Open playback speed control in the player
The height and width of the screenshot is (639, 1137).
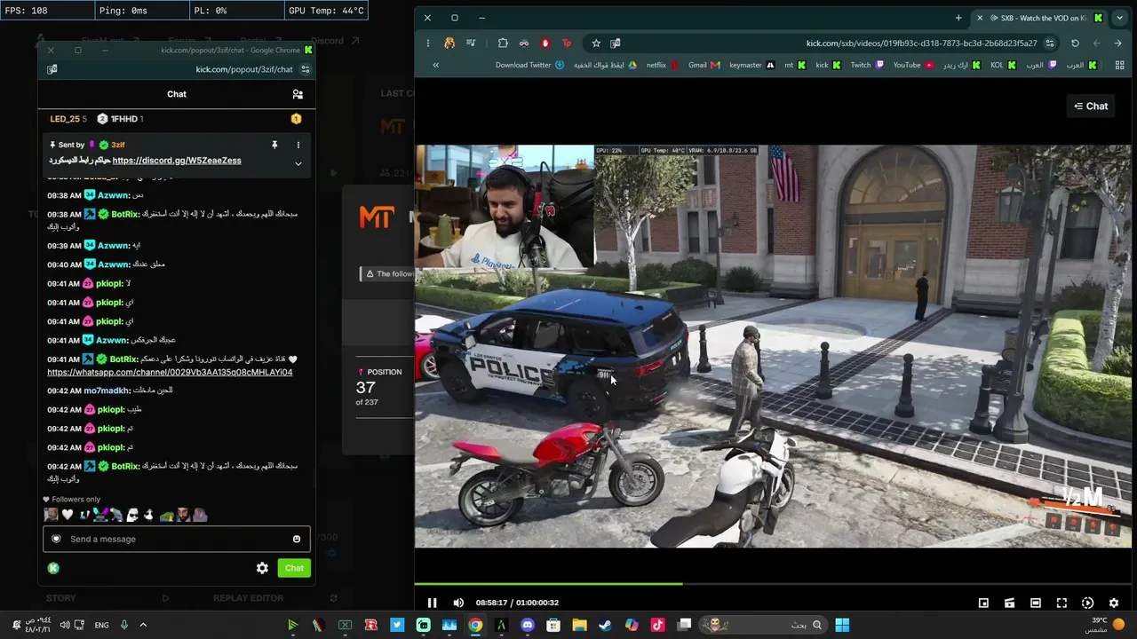coord(1087,603)
